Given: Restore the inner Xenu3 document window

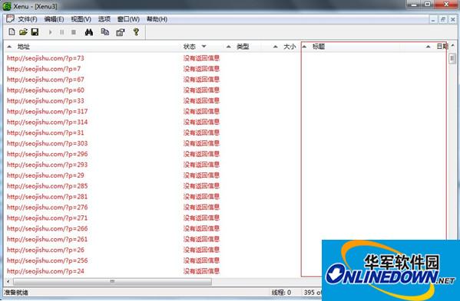Looking at the screenshot, I should 443,20.
